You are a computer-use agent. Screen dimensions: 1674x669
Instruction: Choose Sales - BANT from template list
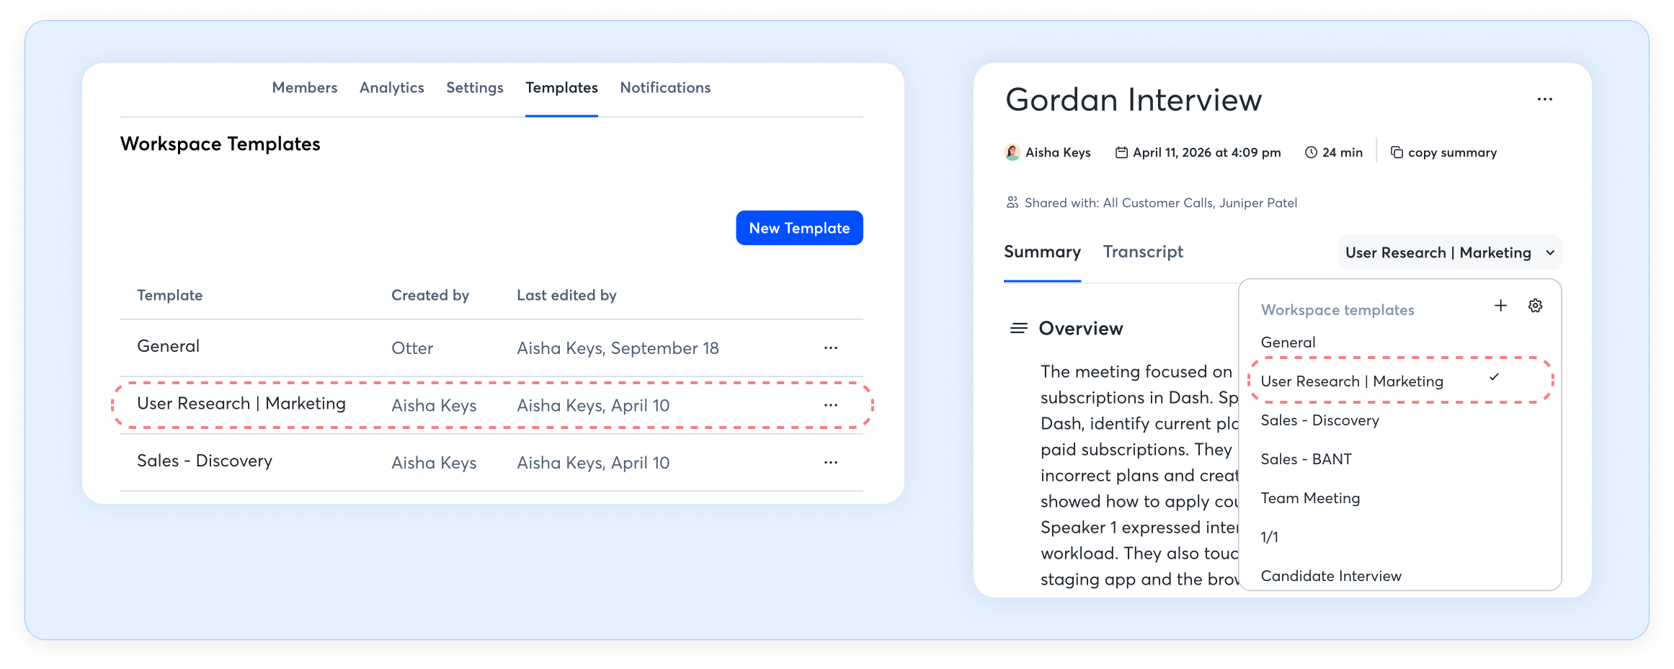pos(1306,459)
